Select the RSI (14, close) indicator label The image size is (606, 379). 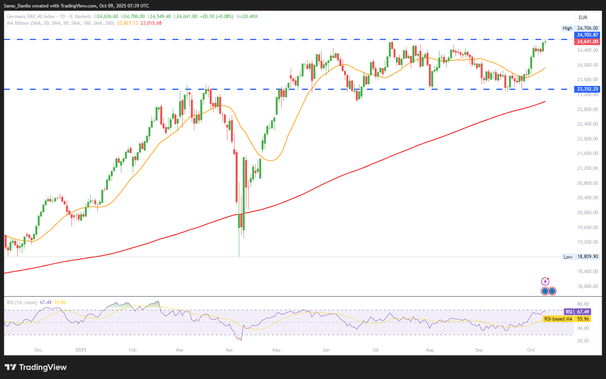pos(22,302)
